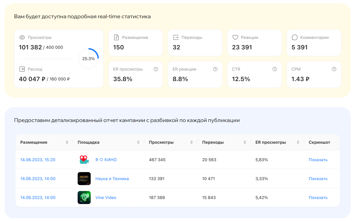Click the wallet icon next to Расход
The width and height of the screenshot is (355, 221).
[22, 69]
